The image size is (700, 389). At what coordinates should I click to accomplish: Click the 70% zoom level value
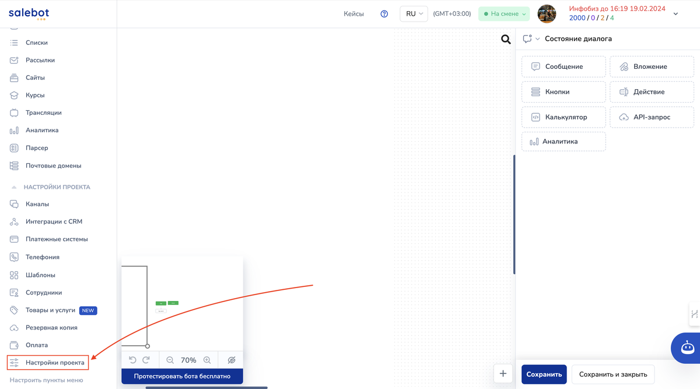pyautogui.click(x=188, y=360)
